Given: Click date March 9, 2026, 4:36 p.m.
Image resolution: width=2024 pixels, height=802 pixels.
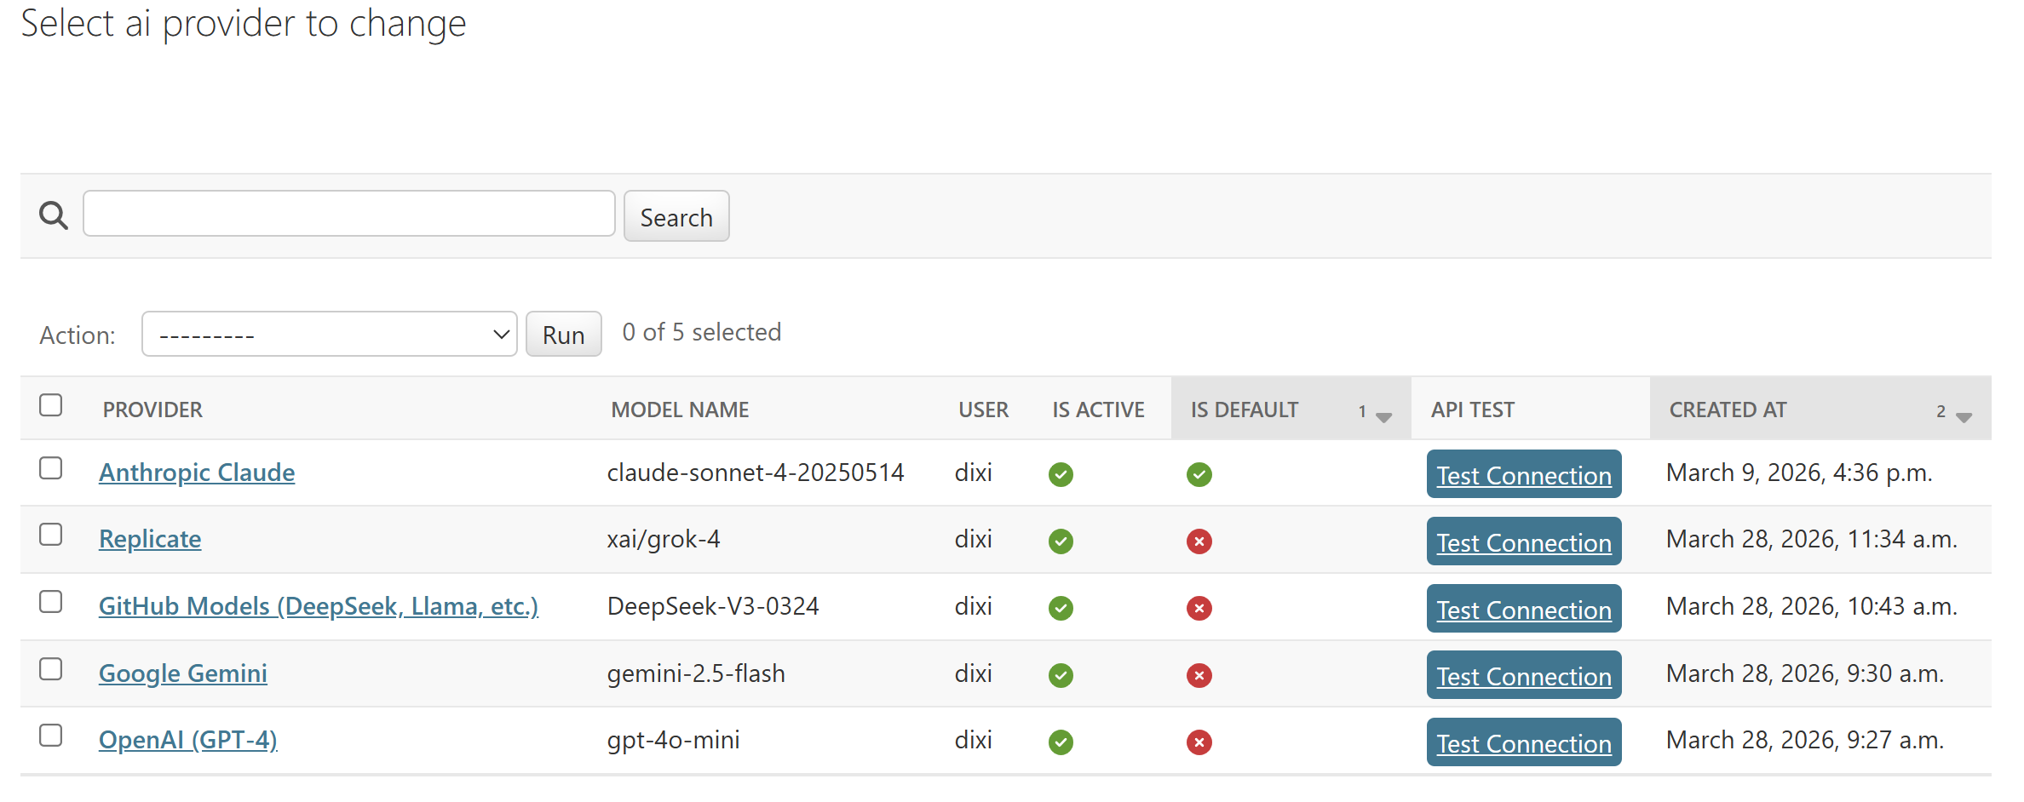Looking at the screenshot, I should (x=1799, y=473).
